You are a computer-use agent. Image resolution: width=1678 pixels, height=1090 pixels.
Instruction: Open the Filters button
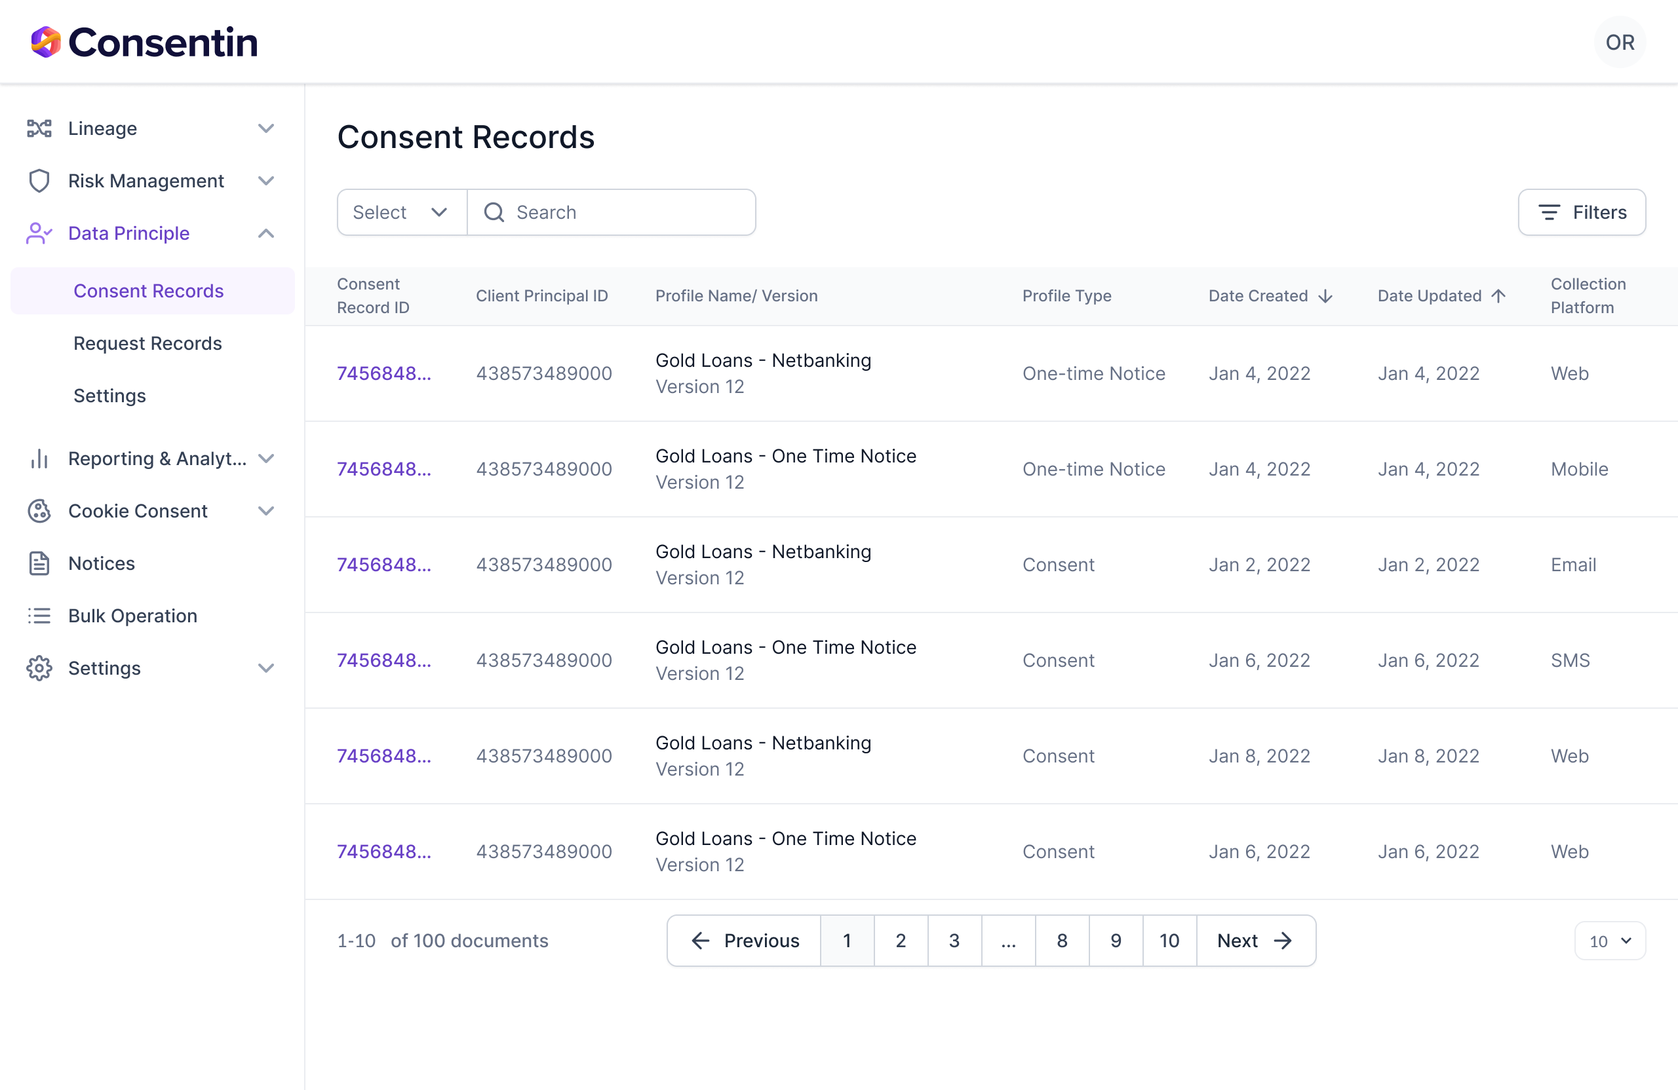click(1582, 212)
